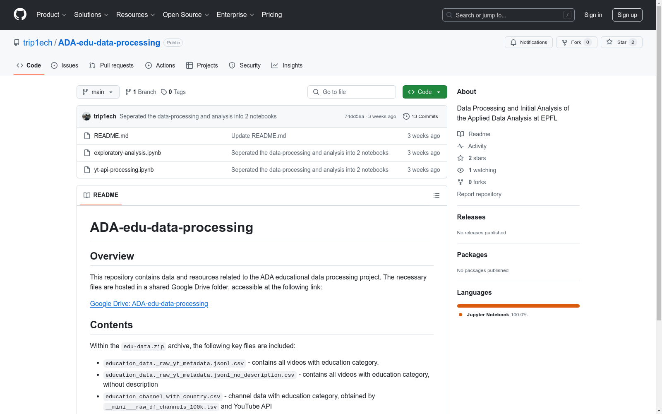
Task: Open the trip1ech owner profile link
Action: 38,43
